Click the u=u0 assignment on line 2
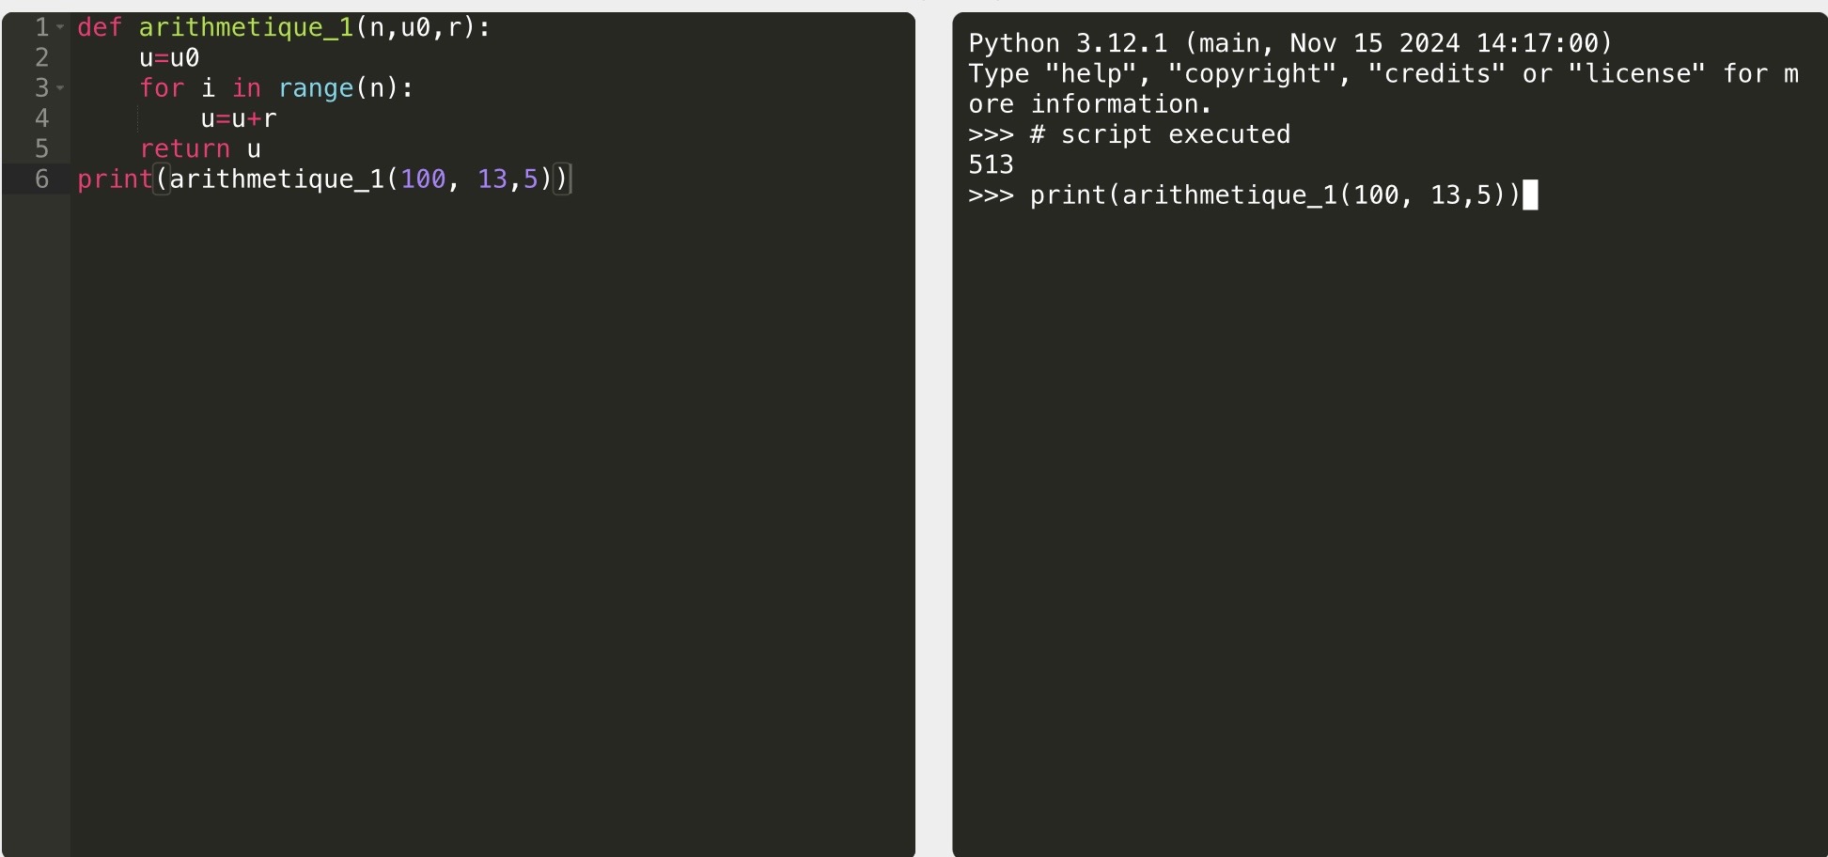Image resolution: width=1828 pixels, height=857 pixels. point(169,58)
